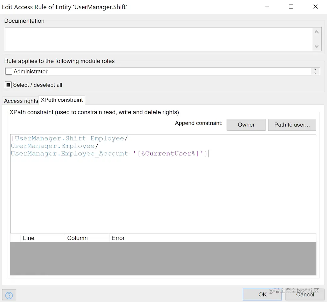Maximize the Edit Access Rule dialog
The width and height of the screenshot is (327, 302).
pos(291,7)
